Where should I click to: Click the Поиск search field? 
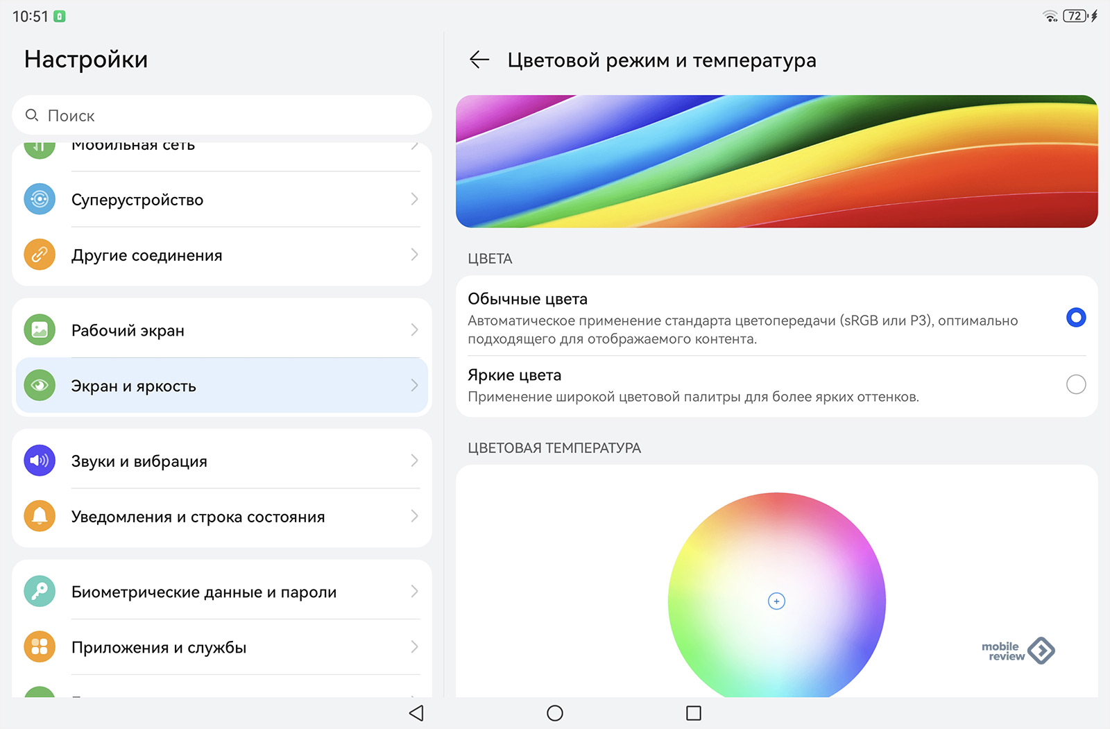[222, 116]
